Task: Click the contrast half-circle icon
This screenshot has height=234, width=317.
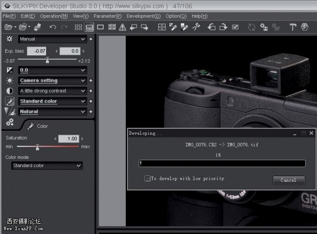Action: pyautogui.click(x=9, y=91)
